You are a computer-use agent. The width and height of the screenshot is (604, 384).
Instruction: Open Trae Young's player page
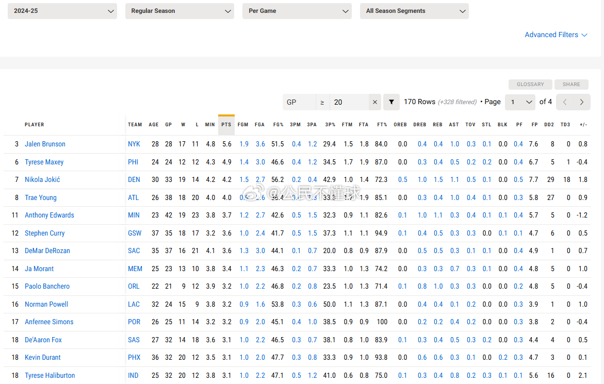40,197
